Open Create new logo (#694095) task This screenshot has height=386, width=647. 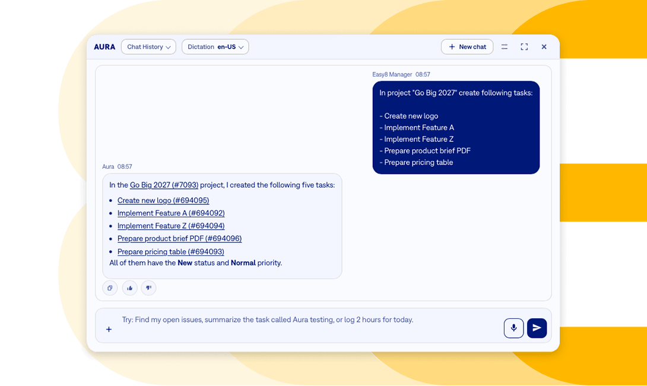163,200
